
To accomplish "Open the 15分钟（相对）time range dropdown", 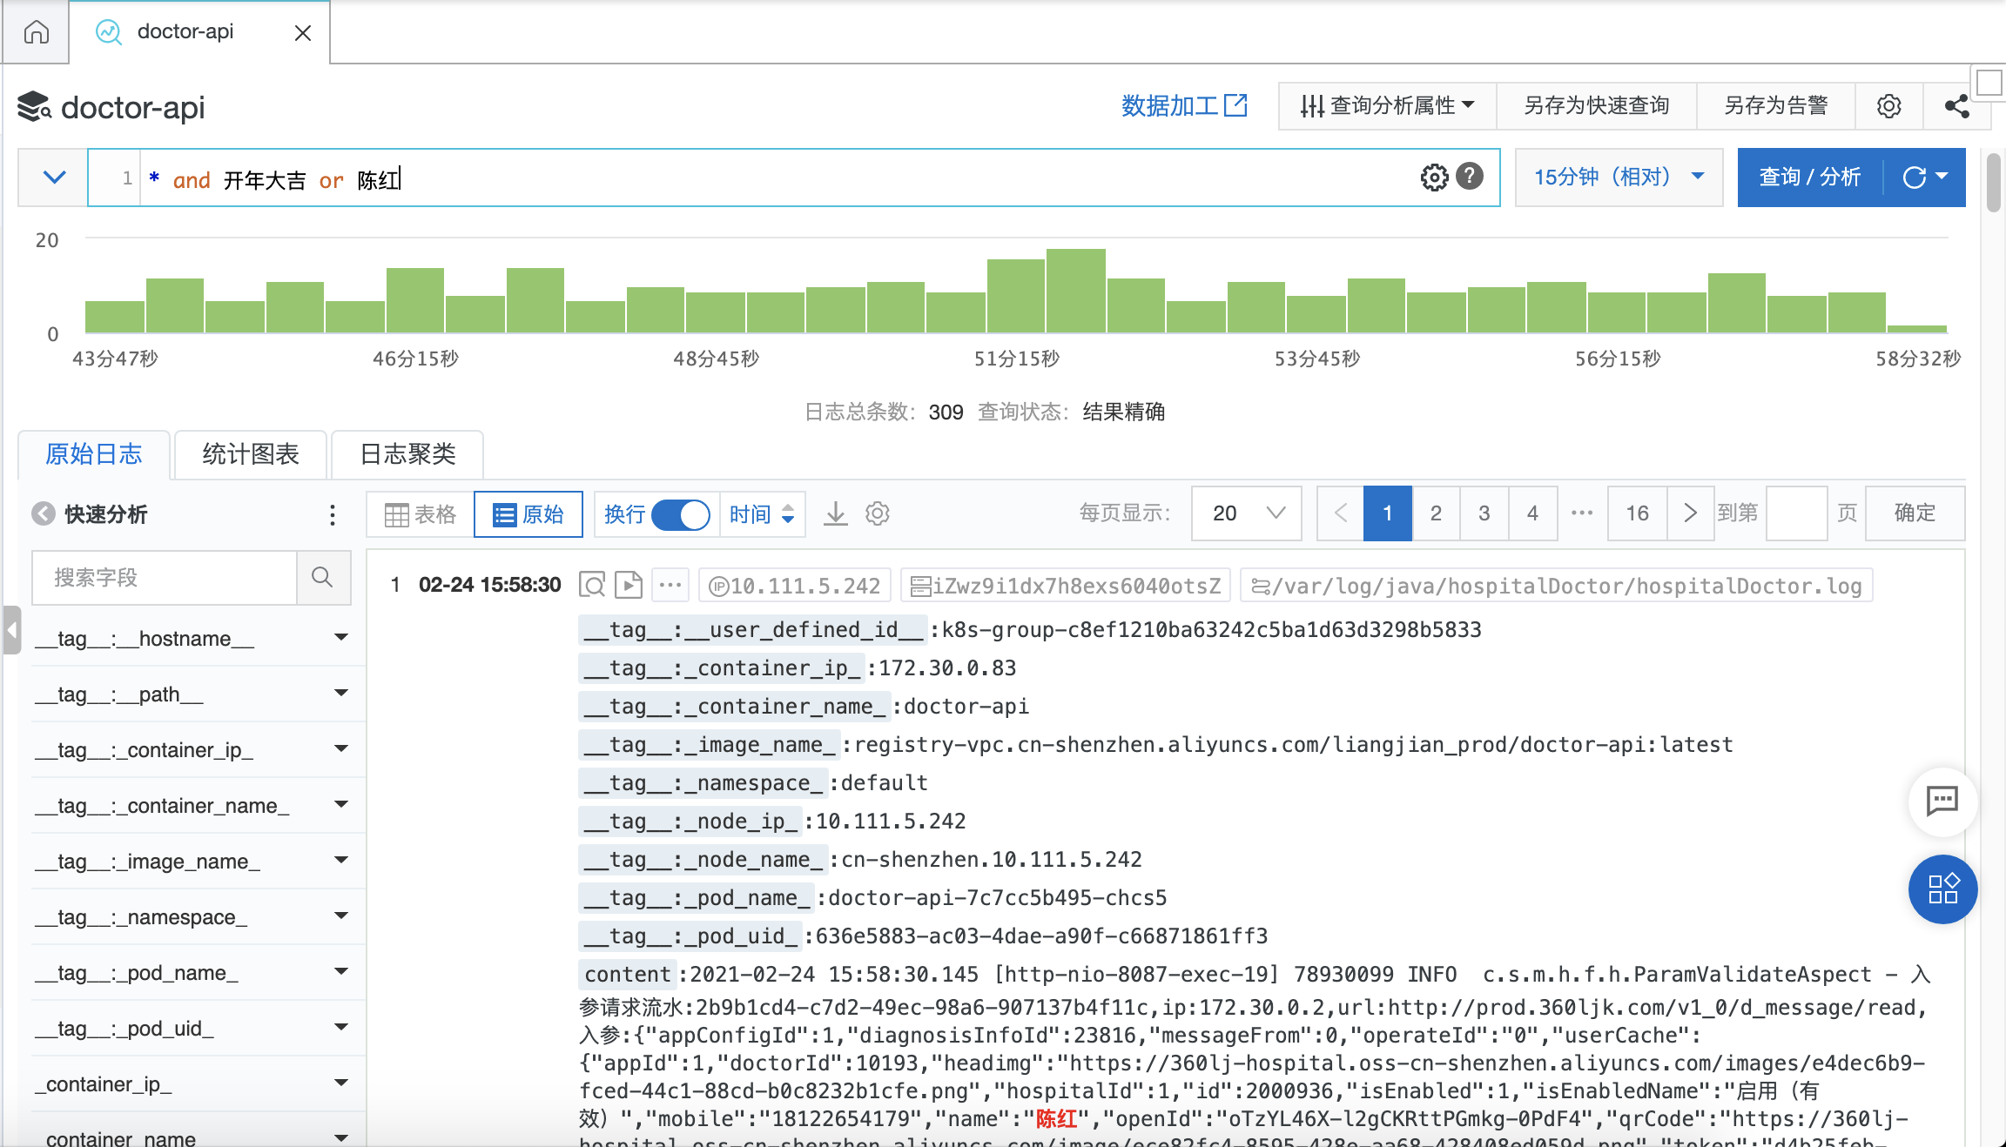I will [1618, 178].
